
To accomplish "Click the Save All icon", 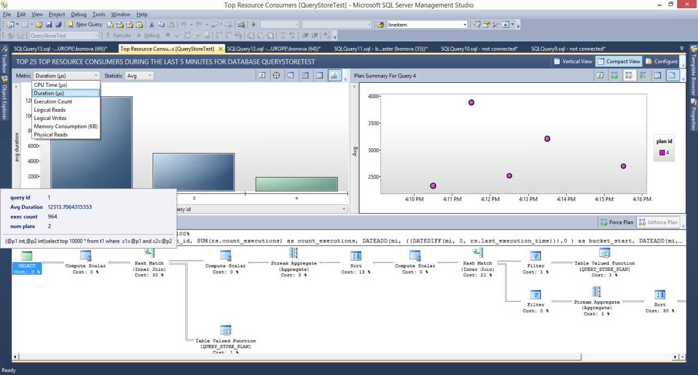I will [x=57, y=25].
